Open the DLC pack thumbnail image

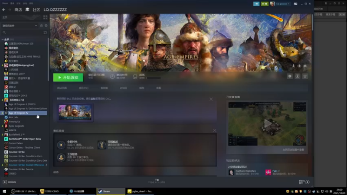tap(75, 113)
